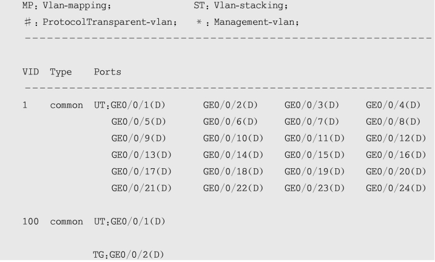
Task: Click the TG:GE0/0/2(D) tagged port
Action: (129, 255)
